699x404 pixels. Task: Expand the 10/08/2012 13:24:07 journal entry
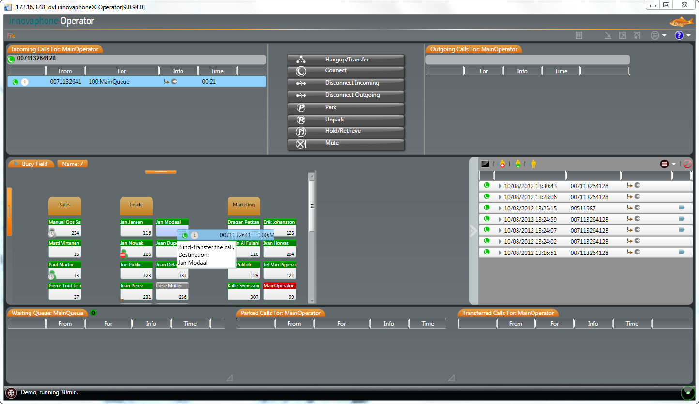[x=500, y=231]
